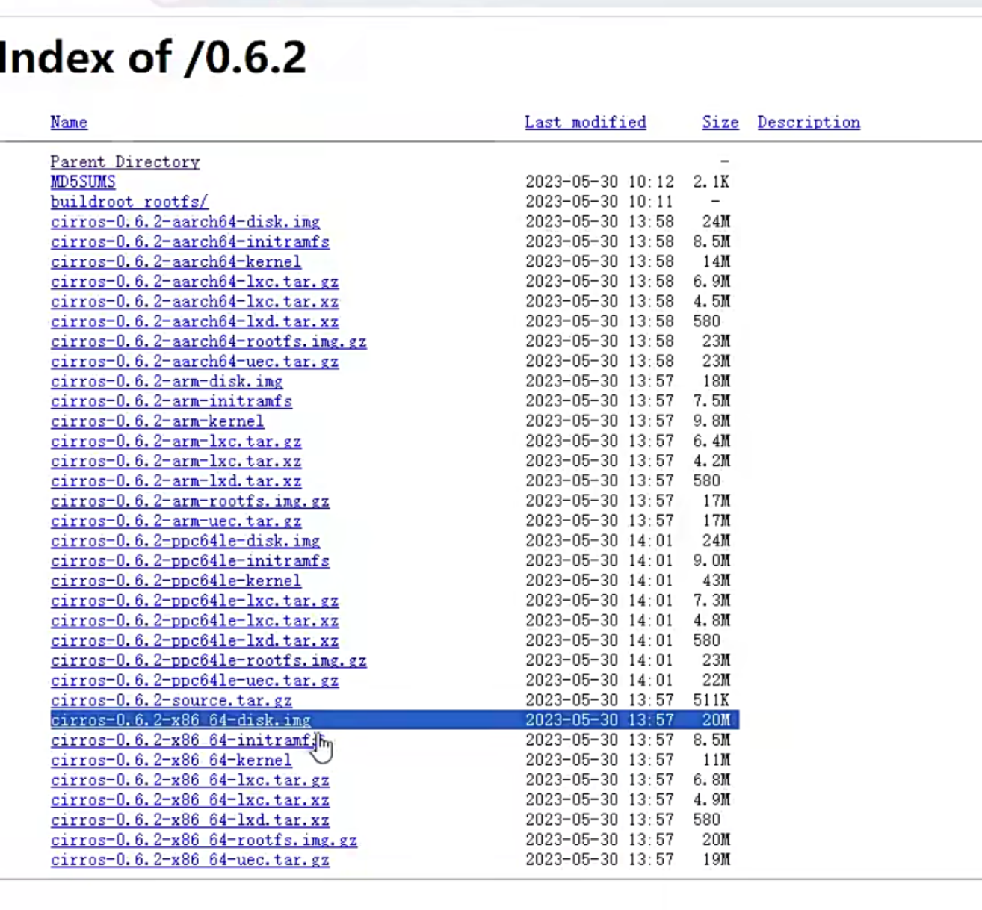This screenshot has width=982, height=910.
Task: Download cirros-0.6.2-ppc64le-disk.img
Action: pos(185,540)
